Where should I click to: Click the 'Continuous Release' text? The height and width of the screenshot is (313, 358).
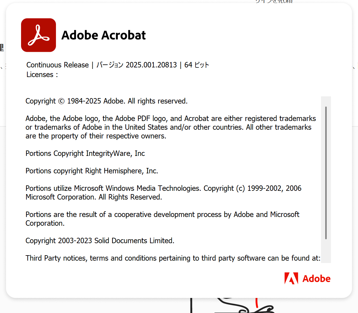(x=57, y=65)
